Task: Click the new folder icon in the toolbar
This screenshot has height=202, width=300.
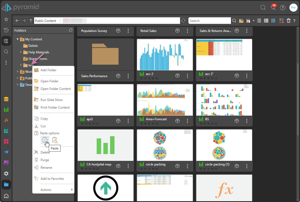Action: coord(241,21)
